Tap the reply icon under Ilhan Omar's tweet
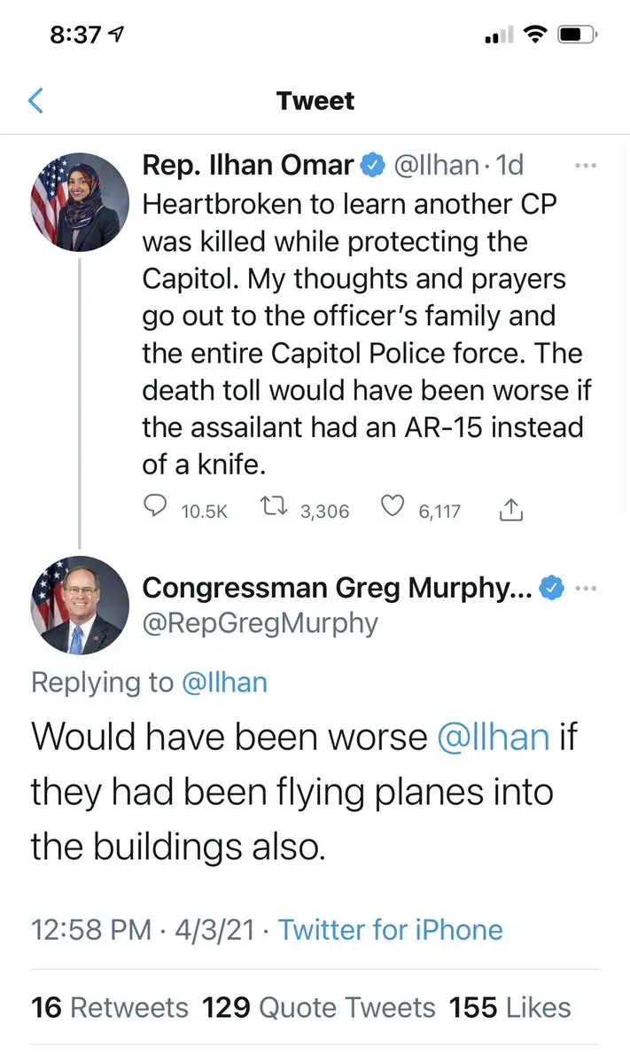Image resolution: width=630 pixels, height=1063 pixels. pos(156,508)
